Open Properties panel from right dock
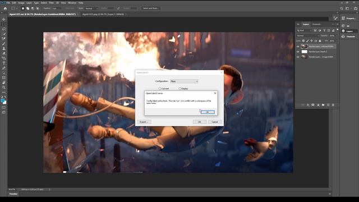359x202 pixels. 349,19
